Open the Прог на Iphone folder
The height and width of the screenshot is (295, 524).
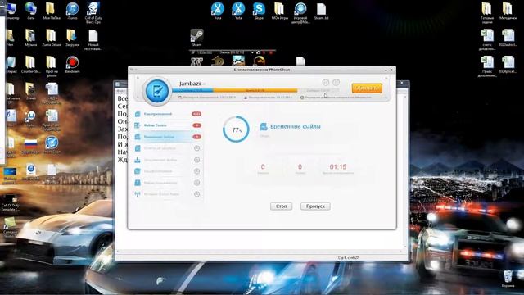(x=52, y=66)
